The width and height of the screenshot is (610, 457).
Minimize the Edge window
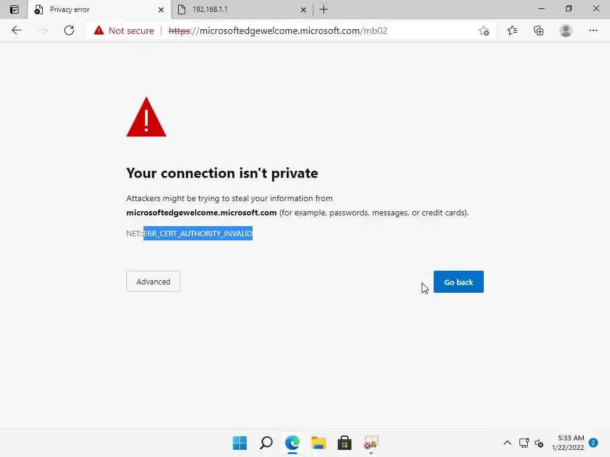[541, 8]
